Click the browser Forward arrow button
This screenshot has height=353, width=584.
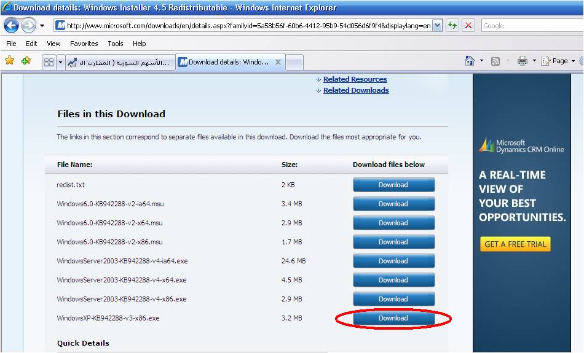click(x=29, y=26)
